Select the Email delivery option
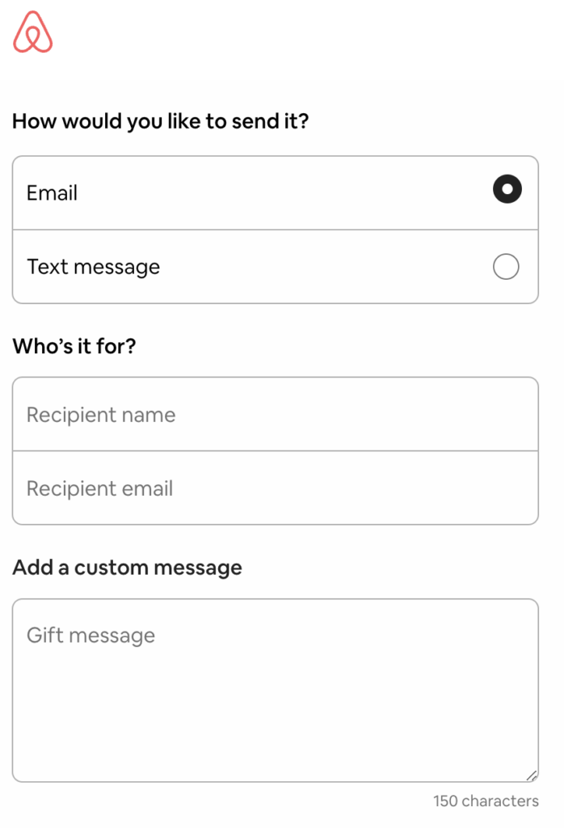Viewport: 564px width, 828px height. [275, 191]
